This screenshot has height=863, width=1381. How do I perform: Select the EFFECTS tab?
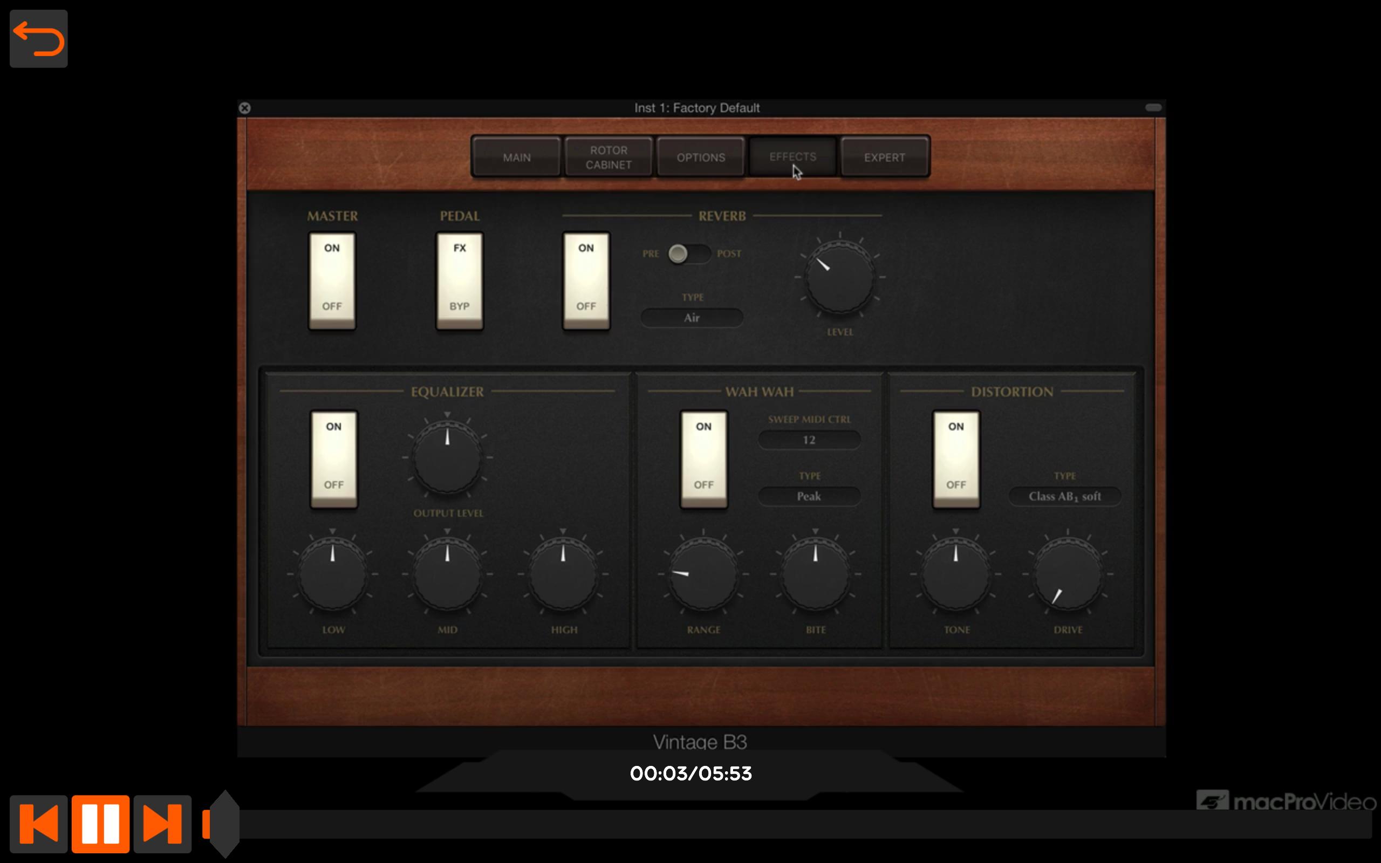[x=792, y=156]
